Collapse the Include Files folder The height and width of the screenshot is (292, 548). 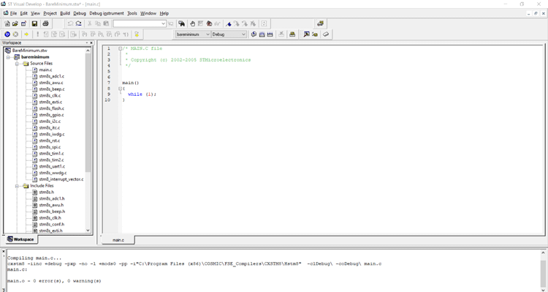click(x=17, y=186)
